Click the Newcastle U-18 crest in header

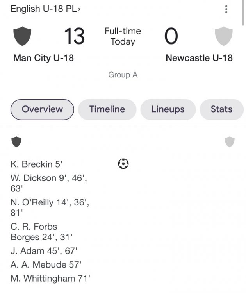(224, 36)
